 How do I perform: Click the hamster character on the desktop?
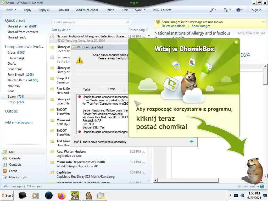[254, 170]
